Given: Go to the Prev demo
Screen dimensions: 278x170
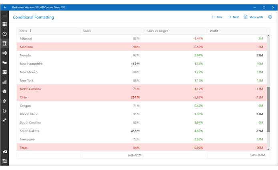Looking at the screenshot, I should [217, 17].
